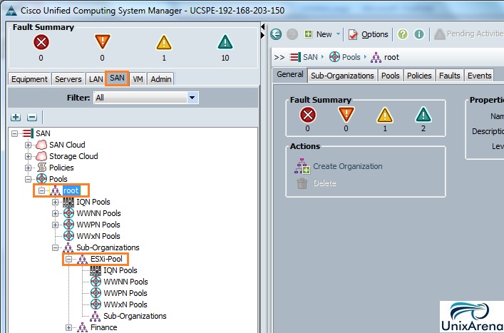The image size is (504, 333).
Task: Collapse the SAN root tree node
Action: pos(14,133)
